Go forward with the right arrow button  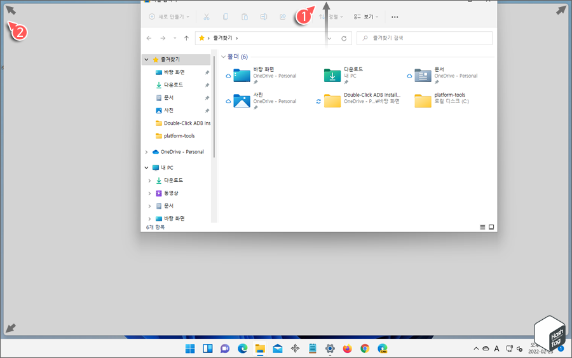click(x=163, y=38)
